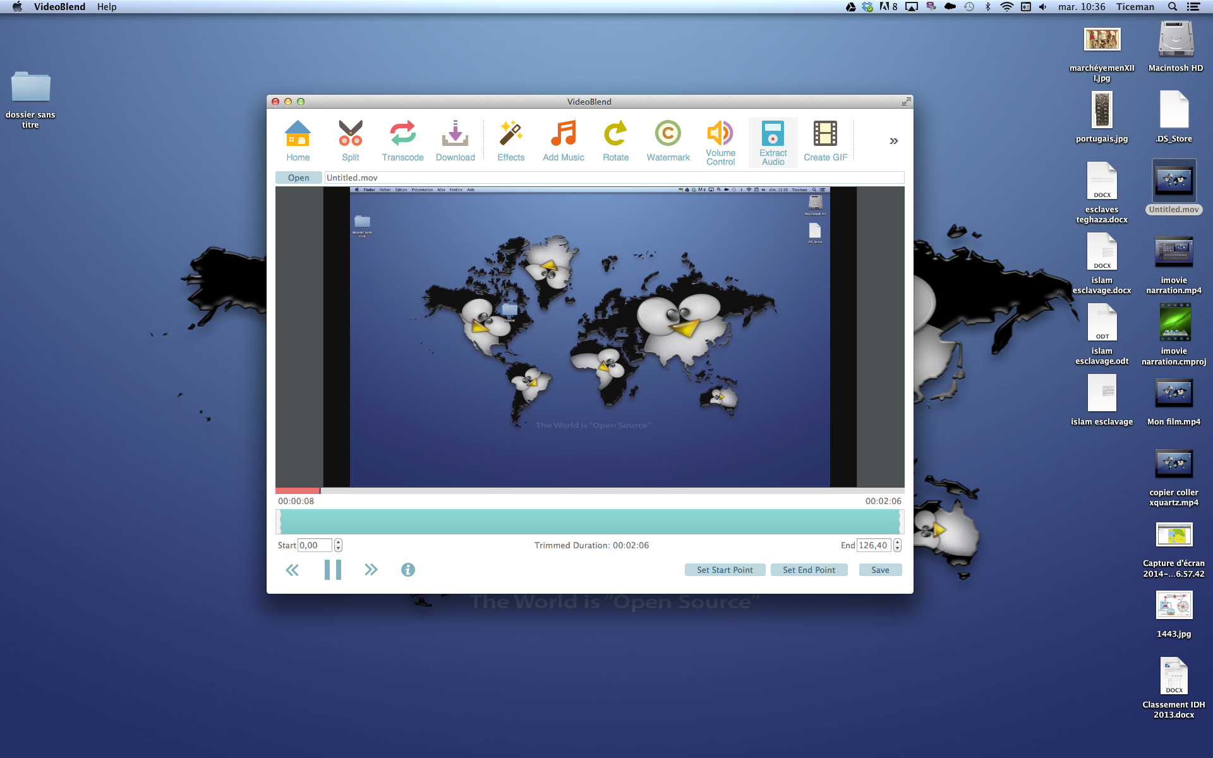Open the AirPlay display menu bar icon
The image size is (1213, 758).
click(911, 7)
